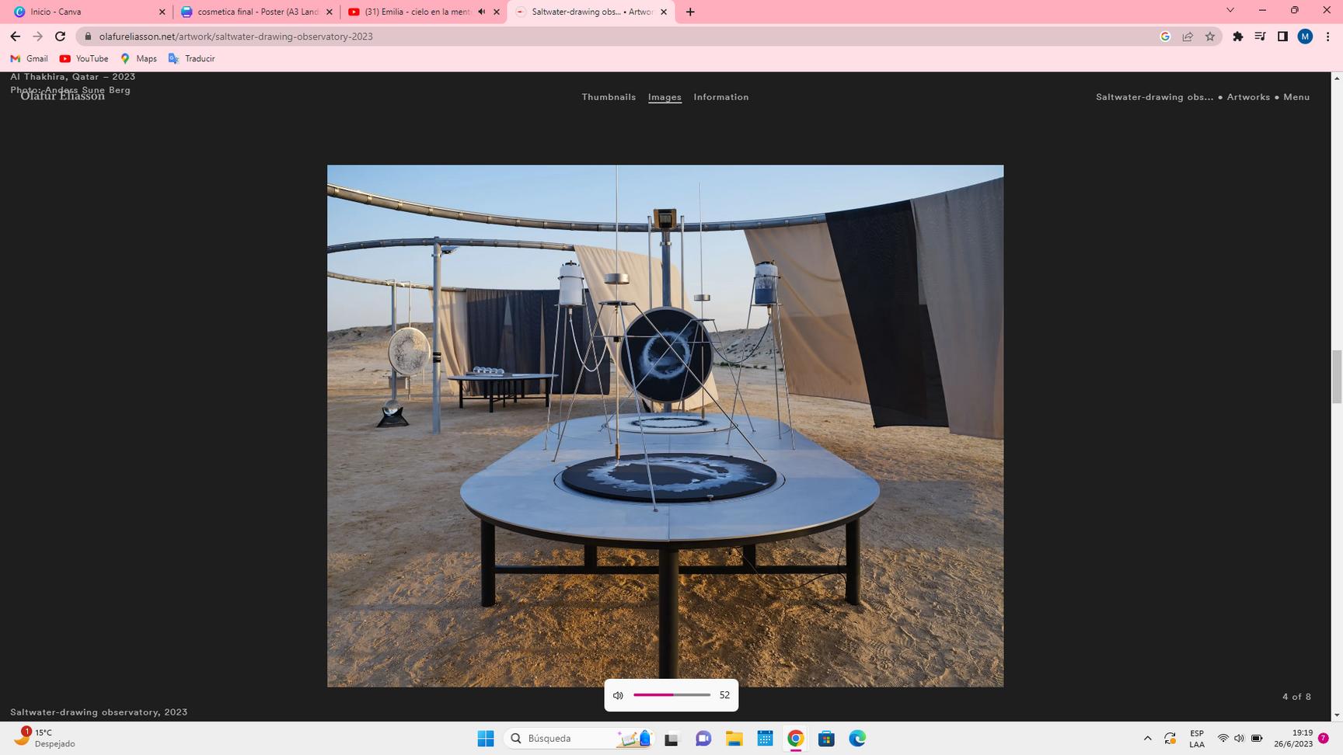This screenshot has height=755, width=1343.
Task: Click the sync icon in system tray
Action: (1170, 739)
